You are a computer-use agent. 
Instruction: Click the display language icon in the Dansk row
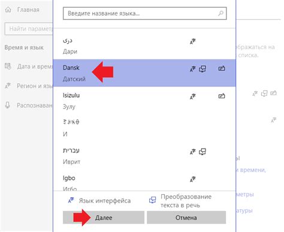pos(193,69)
